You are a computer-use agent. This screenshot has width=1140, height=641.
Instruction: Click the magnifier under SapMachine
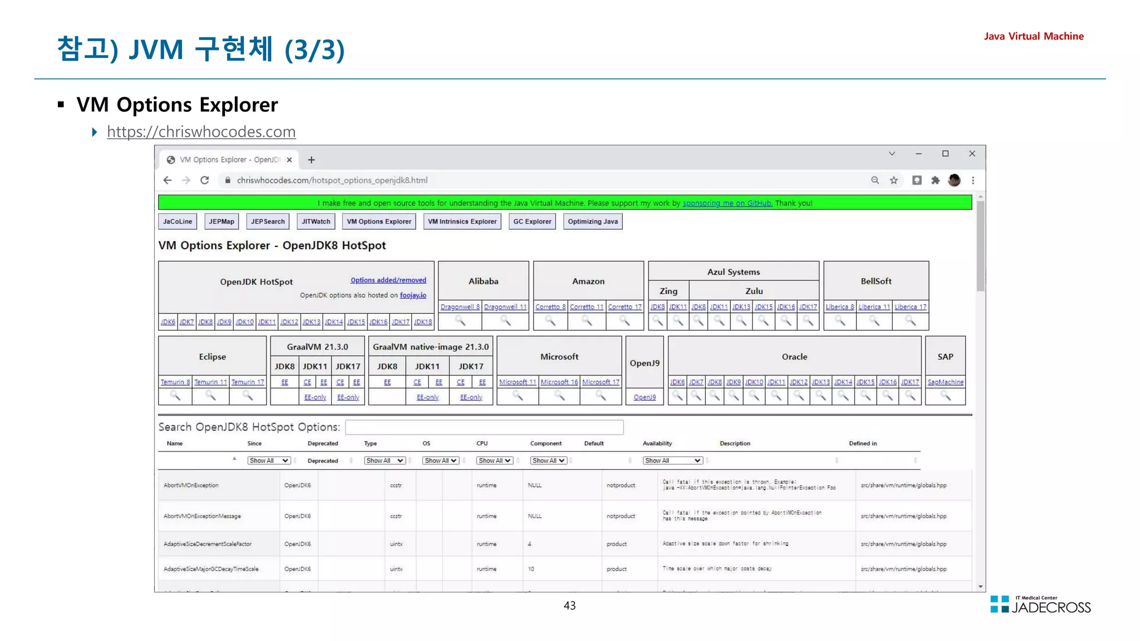(945, 396)
